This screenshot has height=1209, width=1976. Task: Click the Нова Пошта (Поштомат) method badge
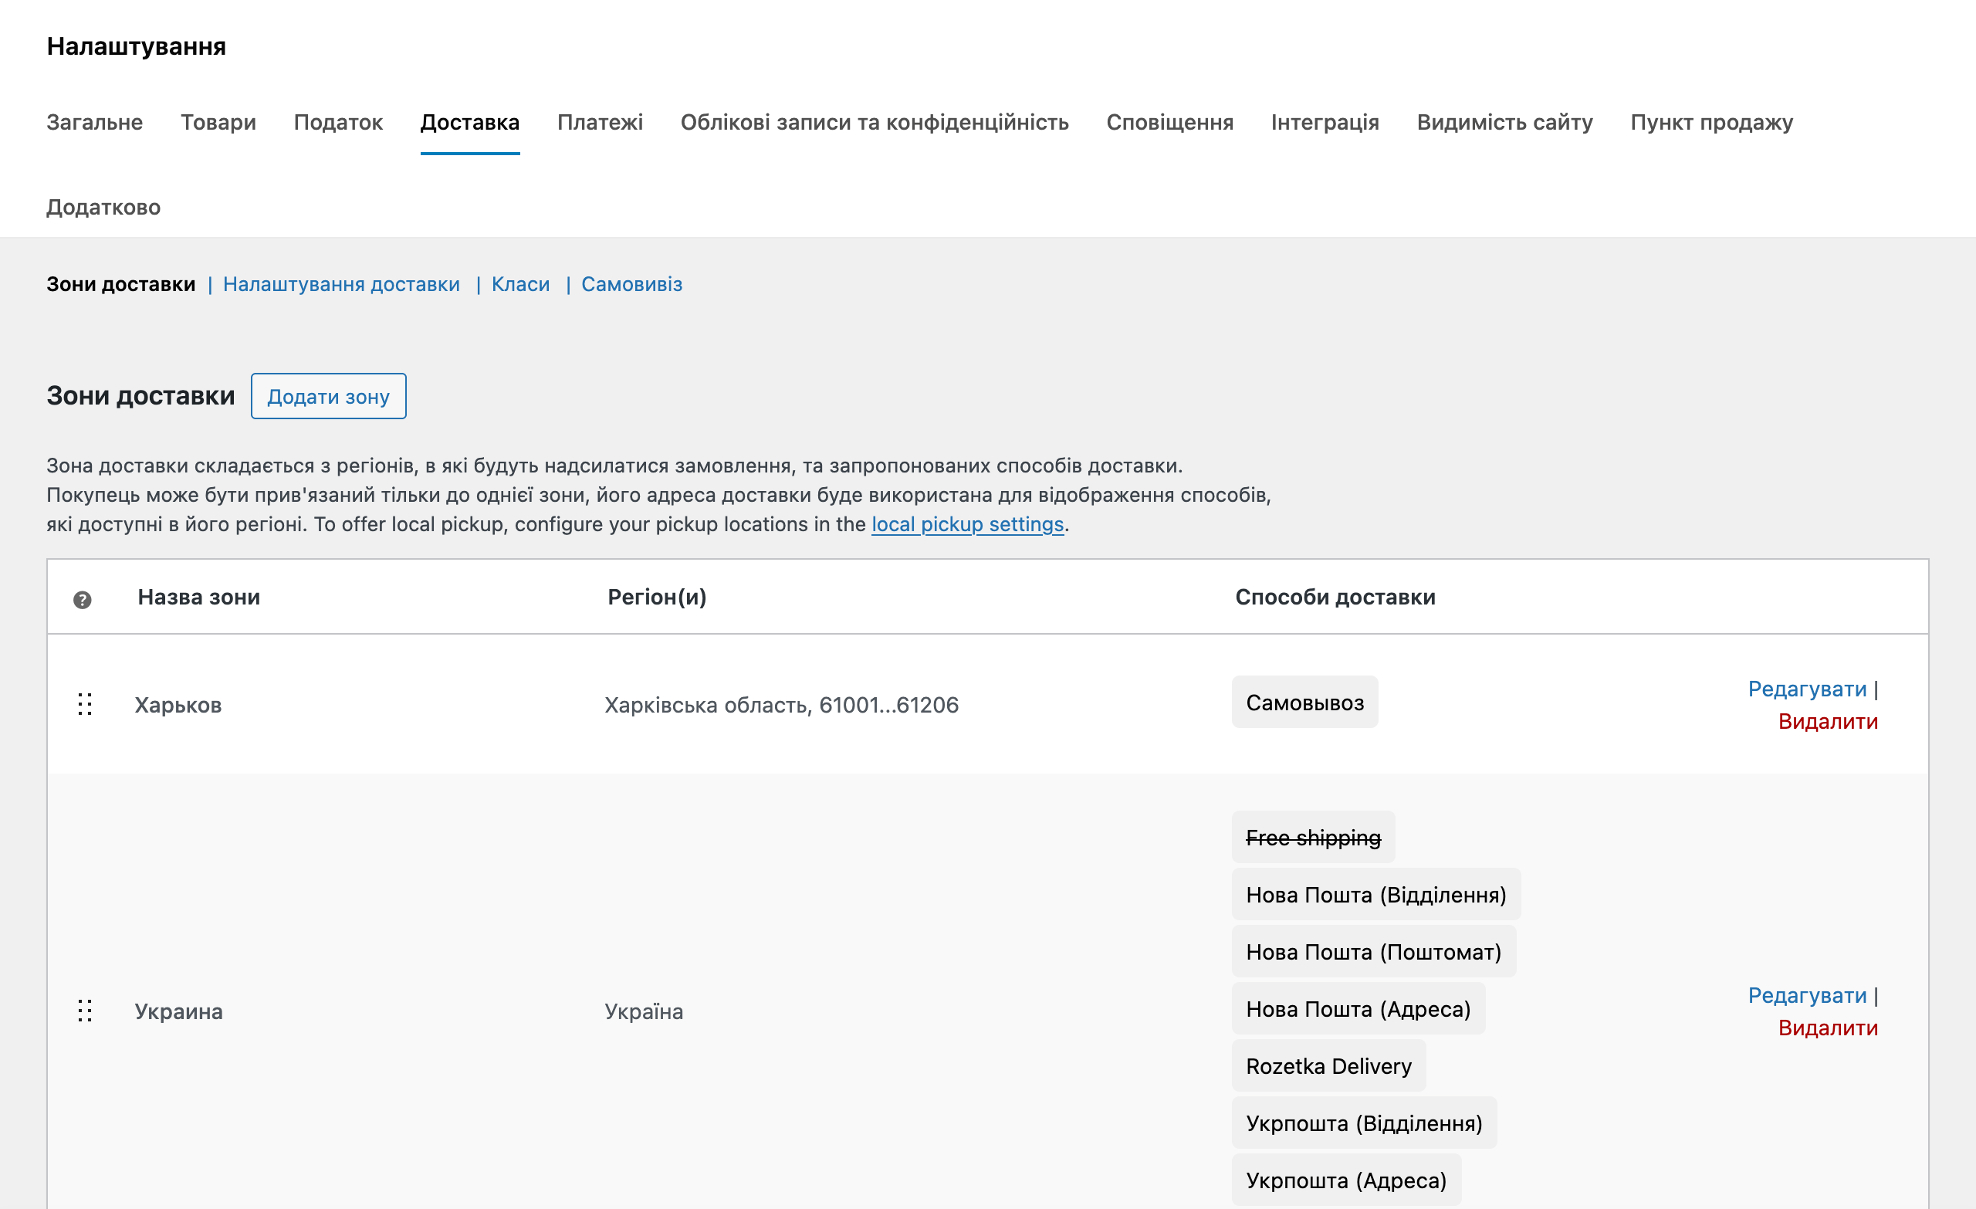(1373, 951)
